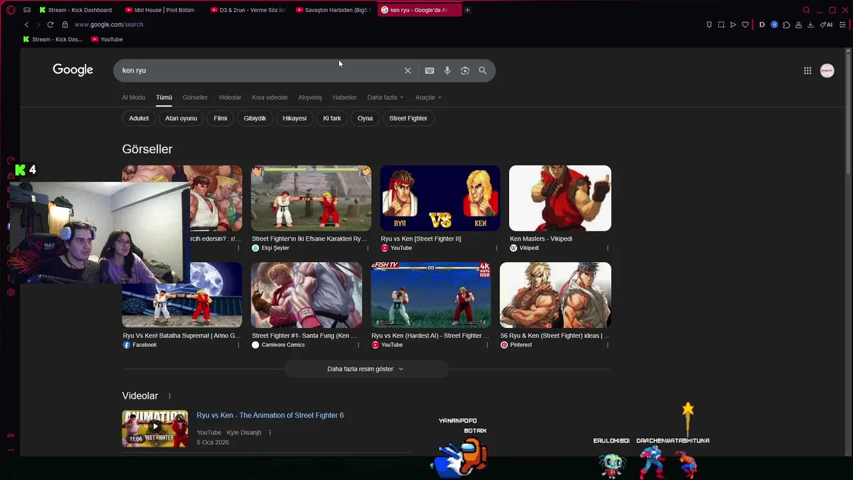This screenshot has width=853, height=480.
Task: Bookmark the page with the heart icon
Action: coord(745,25)
